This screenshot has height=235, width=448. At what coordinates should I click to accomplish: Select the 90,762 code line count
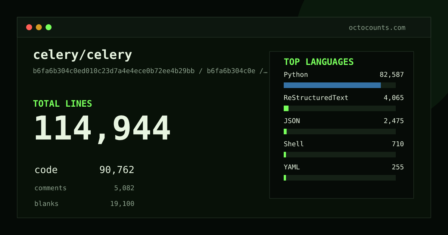pyautogui.click(x=117, y=170)
